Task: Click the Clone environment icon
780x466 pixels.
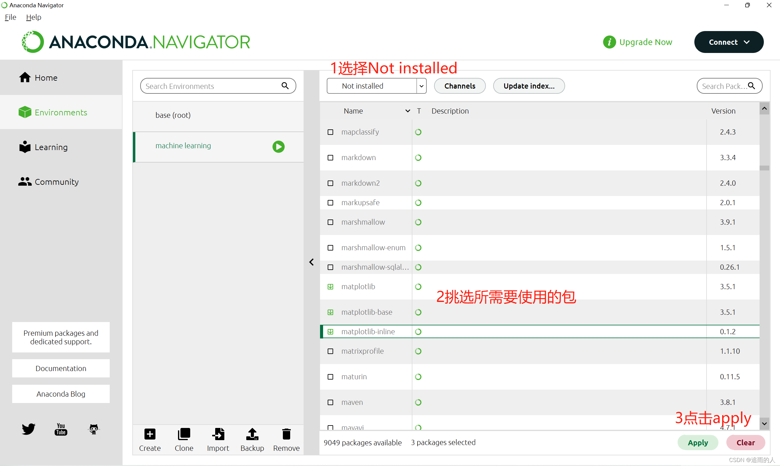Action: point(184,435)
